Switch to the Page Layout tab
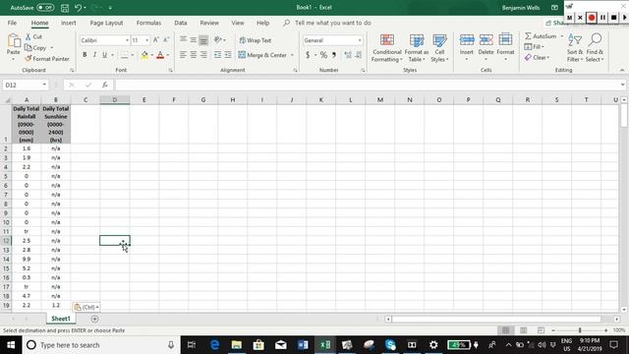Viewport: 629px width, 354px height. pyautogui.click(x=106, y=23)
